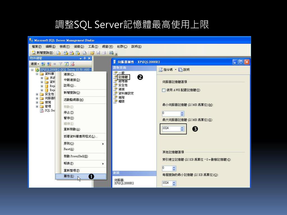Click the XMLA query toolbar icon

[78, 53]
